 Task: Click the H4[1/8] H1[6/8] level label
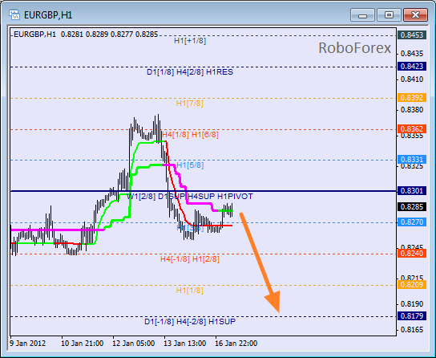190,135
